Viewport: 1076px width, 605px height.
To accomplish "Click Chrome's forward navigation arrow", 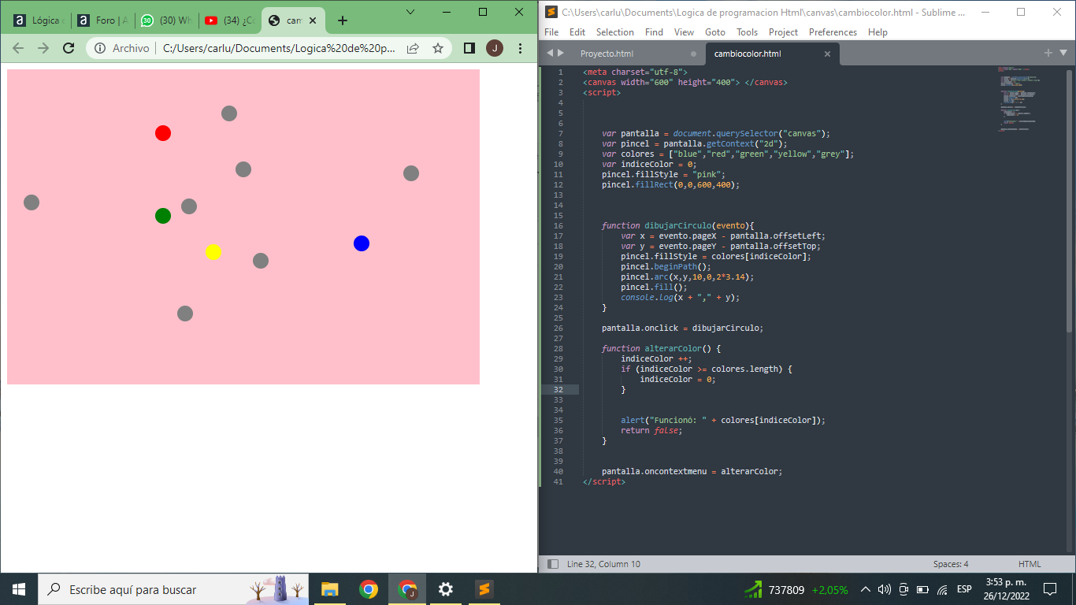I will pyautogui.click(x=43, y=48).
